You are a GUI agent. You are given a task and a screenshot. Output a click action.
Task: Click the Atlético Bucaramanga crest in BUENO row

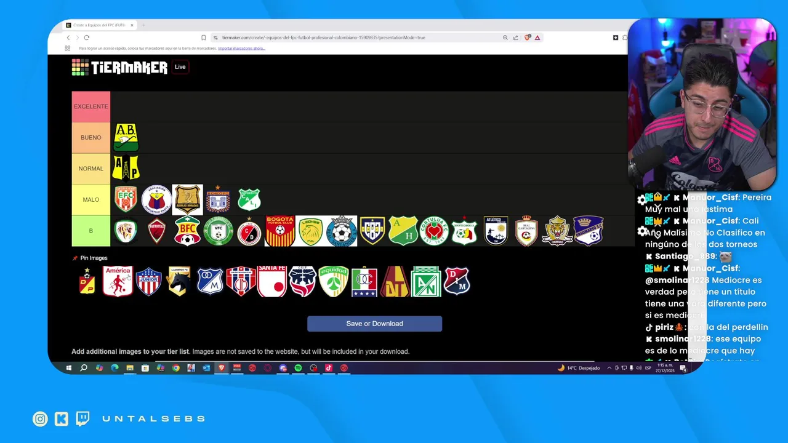click(126, 138)
